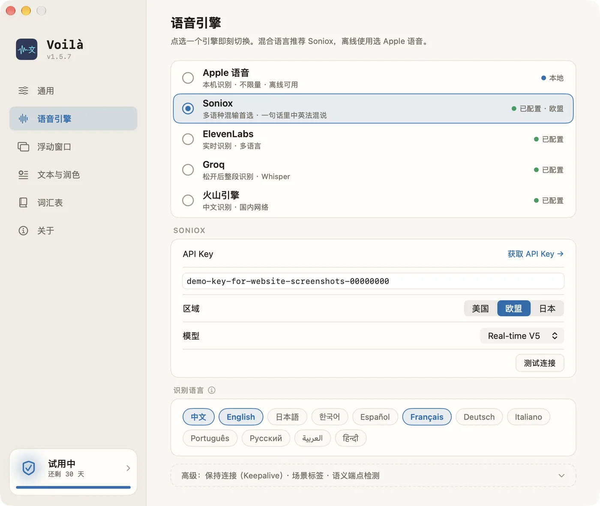Enable the Español language chip
This screenshot has width=600, height=506.
375,417
